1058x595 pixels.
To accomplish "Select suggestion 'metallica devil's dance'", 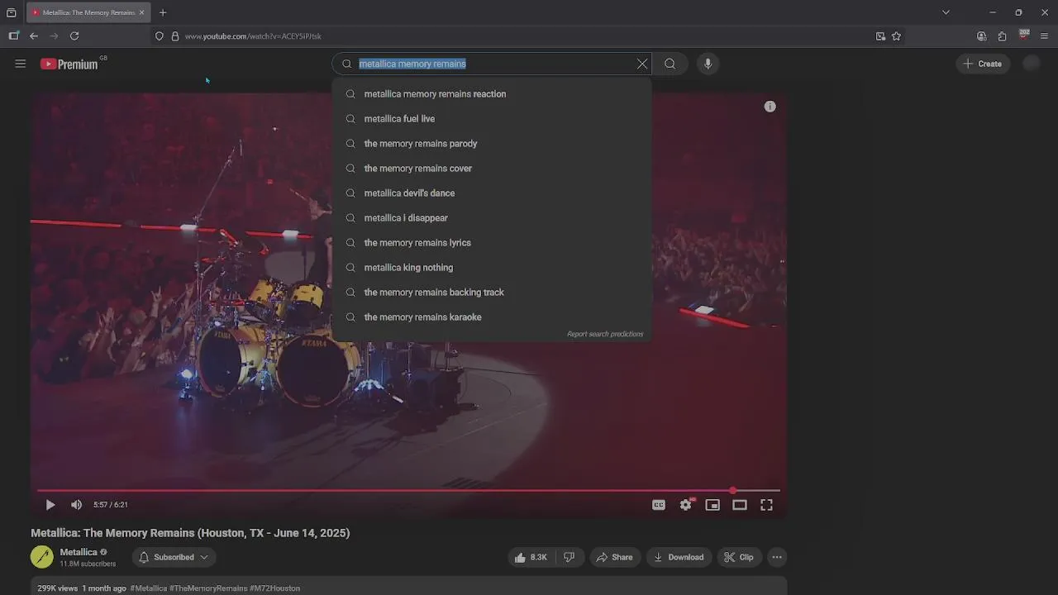I will (x=492, y=193).
